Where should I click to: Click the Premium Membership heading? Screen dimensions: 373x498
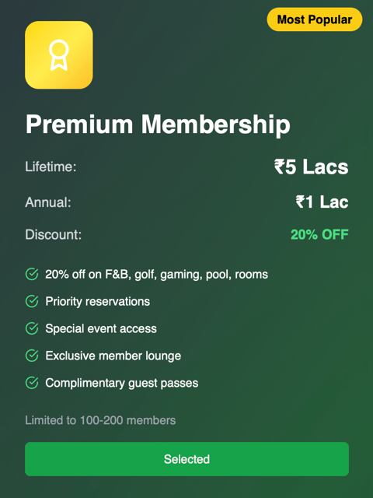(158, 124)
